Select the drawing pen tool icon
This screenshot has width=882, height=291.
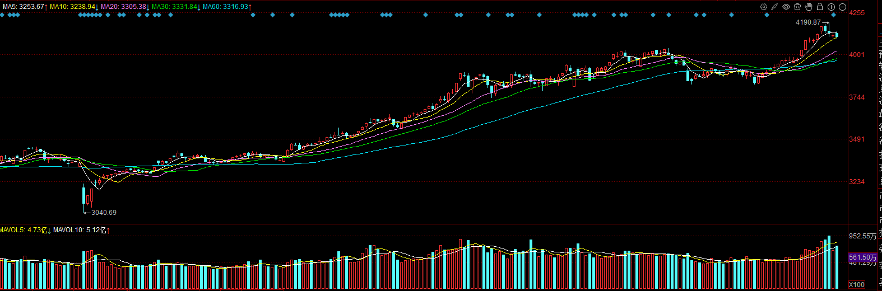(774, 7)
